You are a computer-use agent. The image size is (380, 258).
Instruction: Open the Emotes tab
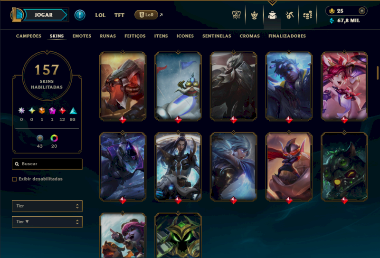point(82,36)
